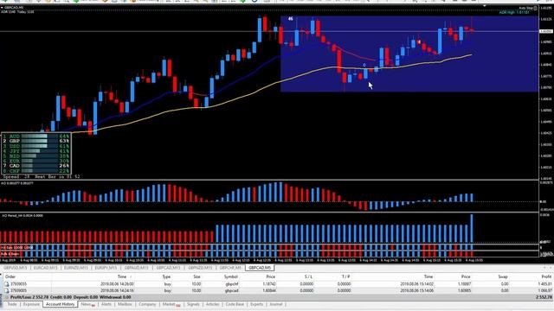Open the Trade tab in terminal
Viewport: 554px width, 311px height.
11,304
